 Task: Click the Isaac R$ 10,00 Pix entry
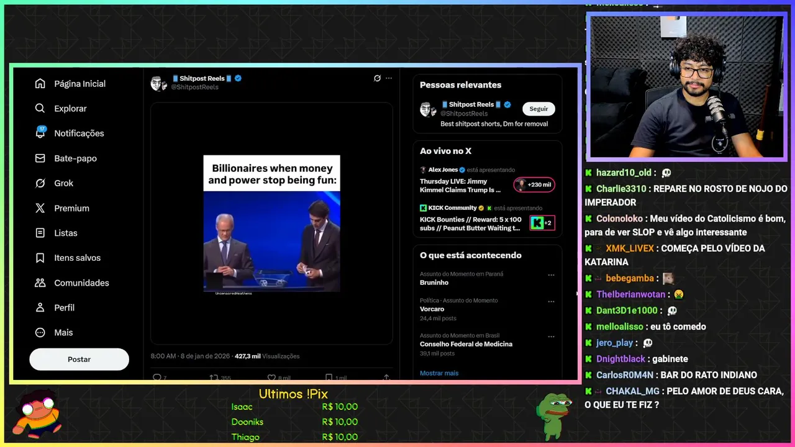click(294, 407)
